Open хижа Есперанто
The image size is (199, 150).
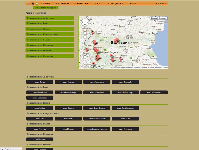coord(97,82)
